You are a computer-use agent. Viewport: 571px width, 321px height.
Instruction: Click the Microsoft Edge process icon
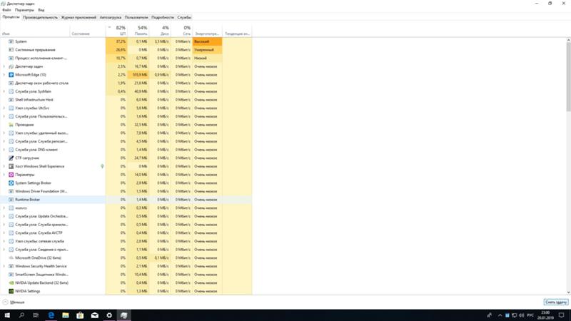(11, 75)
